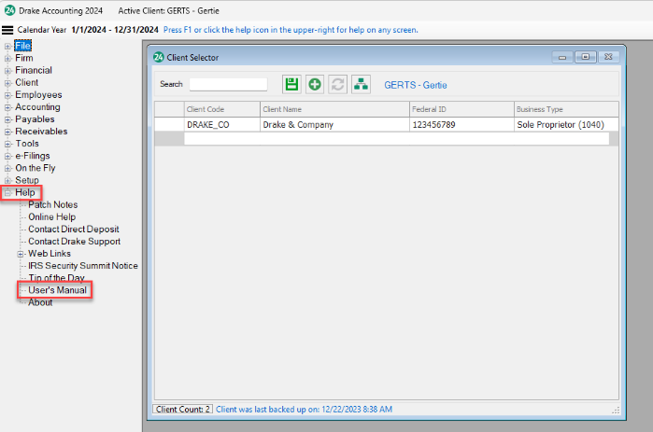Screen dimensions: 653x432
Task: Select the DRAKE_CO client code cell
Action: pos(222,125)
